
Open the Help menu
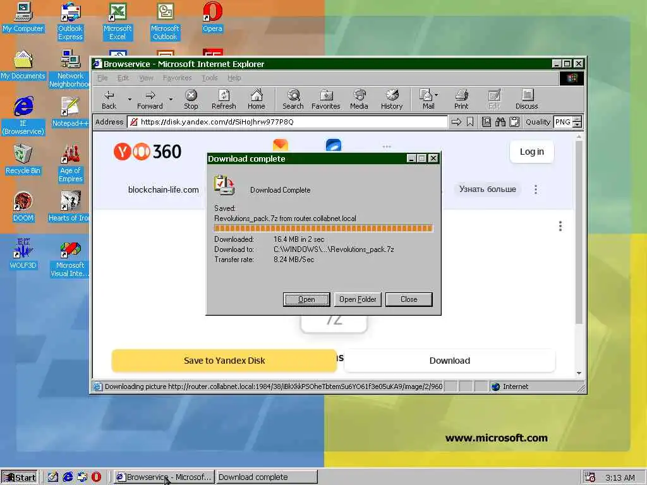pyautogui.click(x=234, y=78)
